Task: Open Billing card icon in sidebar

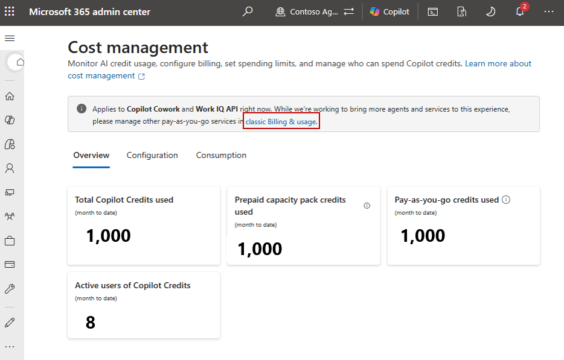Action: 10,265
